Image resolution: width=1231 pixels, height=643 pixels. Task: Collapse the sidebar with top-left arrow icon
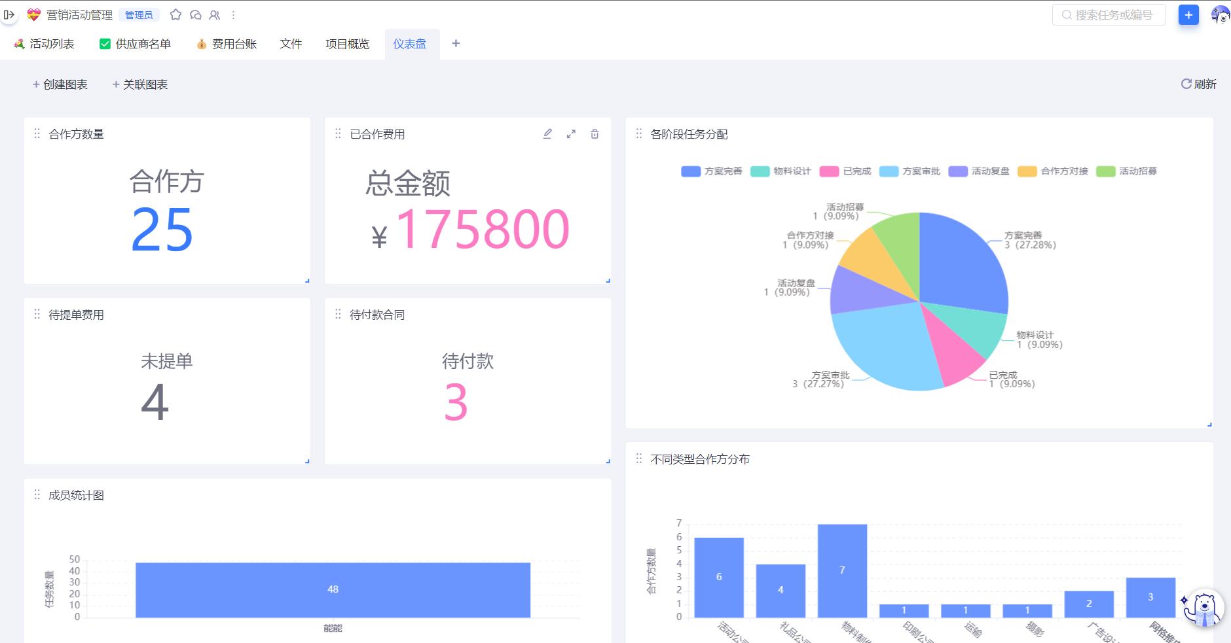pos(10,14)
